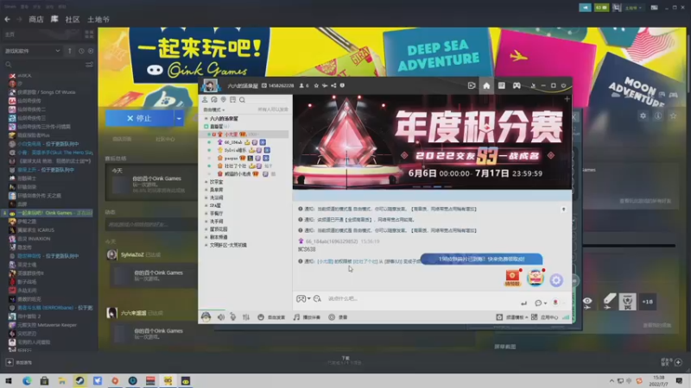
Task: Open the chat bubble options dropdown
Action: pyautogui.click(x=541, y=303)
